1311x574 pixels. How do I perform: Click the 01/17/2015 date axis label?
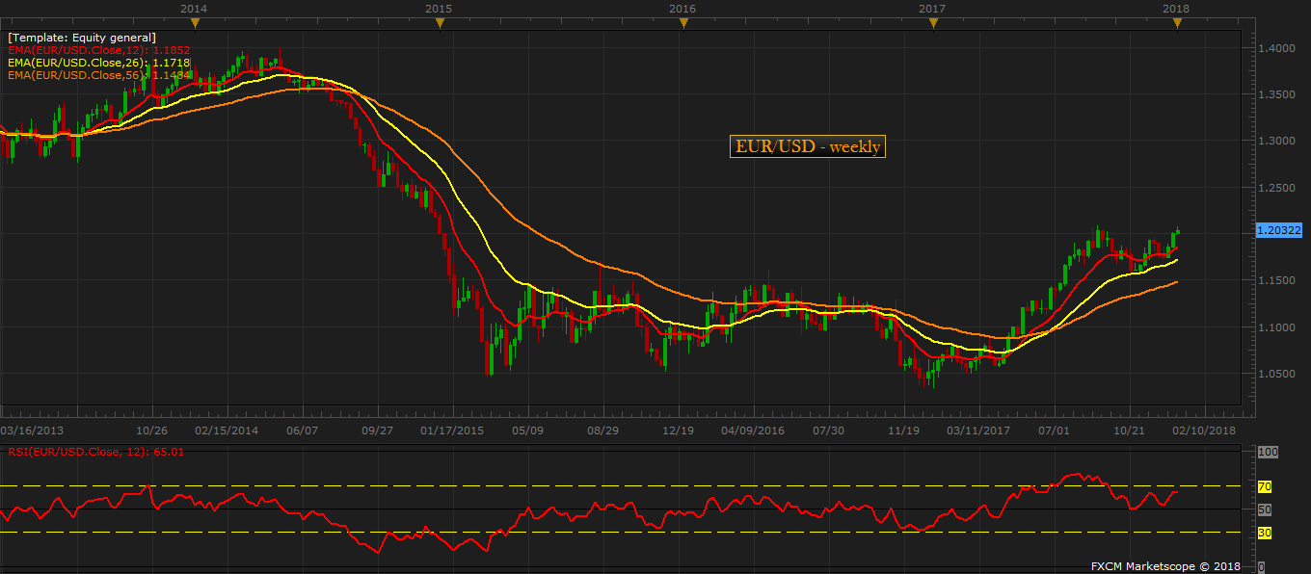(x=452, y=430)
